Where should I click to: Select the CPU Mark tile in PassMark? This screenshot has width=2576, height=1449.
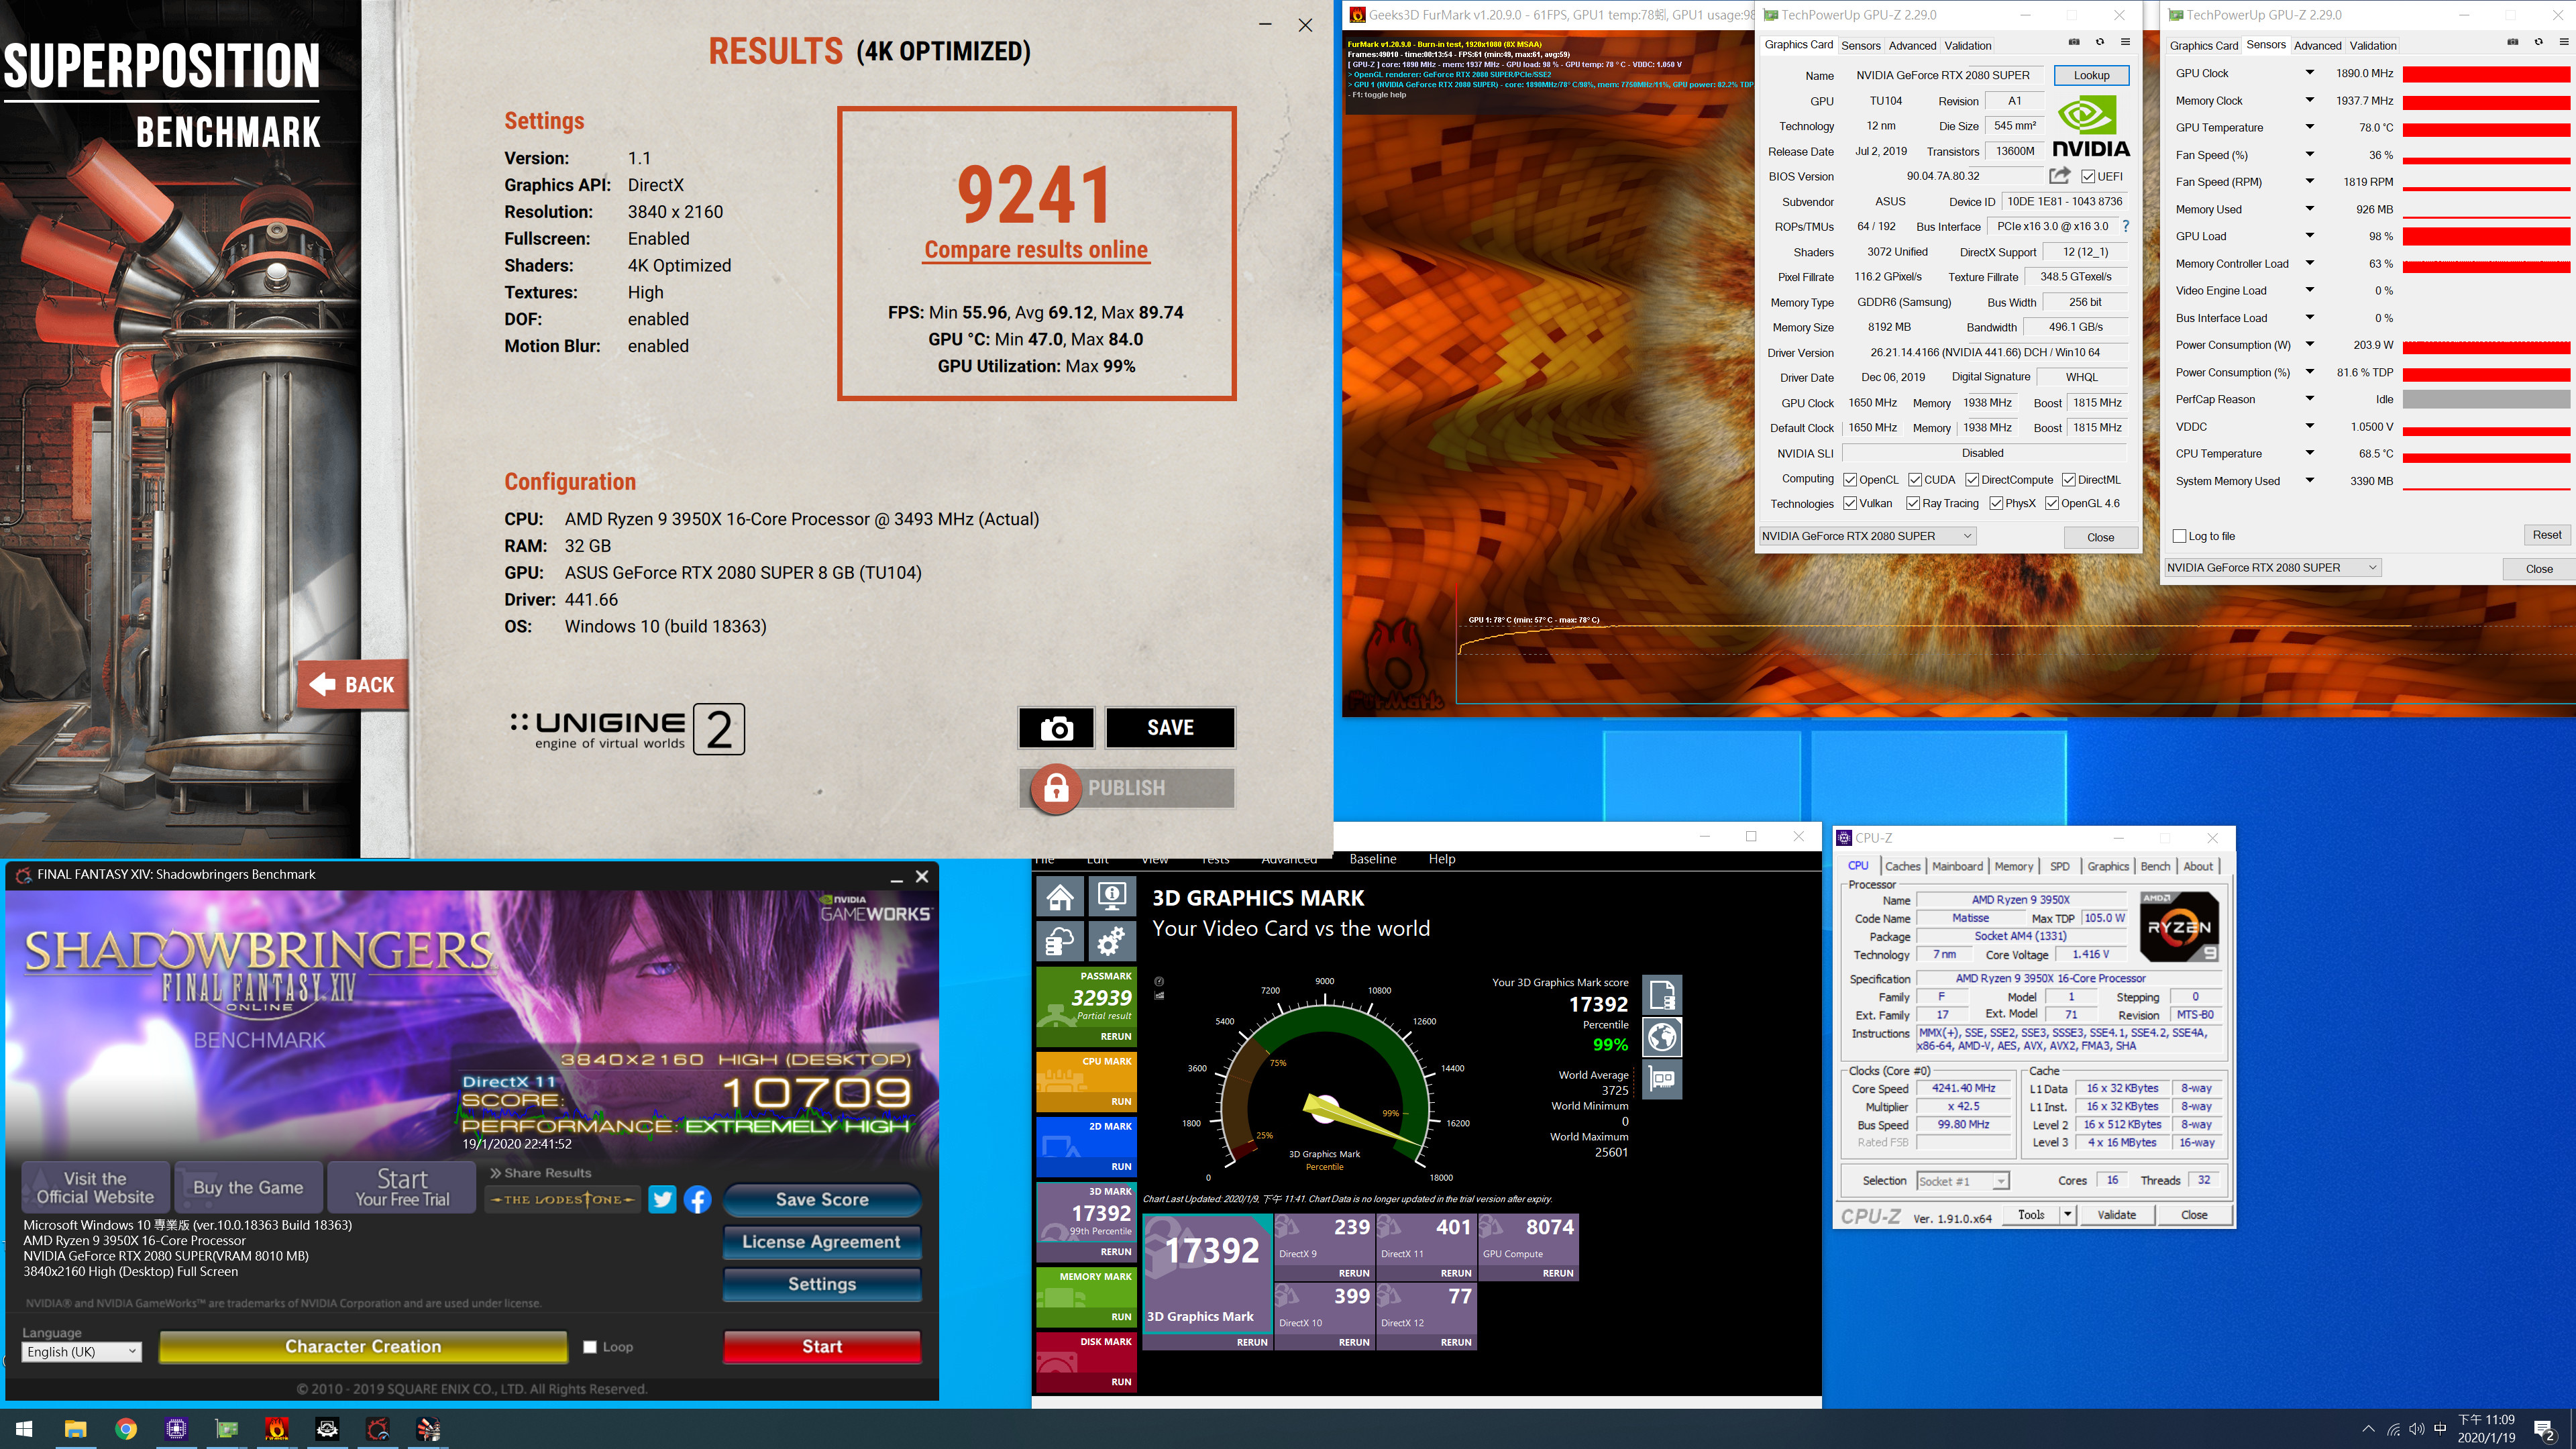pos(1086,1081)
